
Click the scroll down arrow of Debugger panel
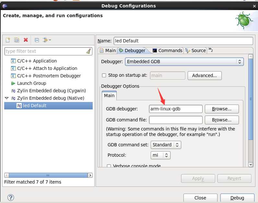click(x=251, y=164)
